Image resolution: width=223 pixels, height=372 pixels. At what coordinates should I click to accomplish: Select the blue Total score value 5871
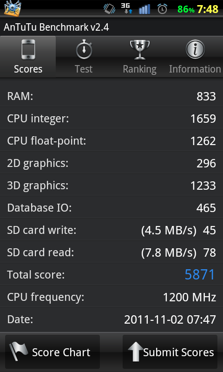pos(200,274)
